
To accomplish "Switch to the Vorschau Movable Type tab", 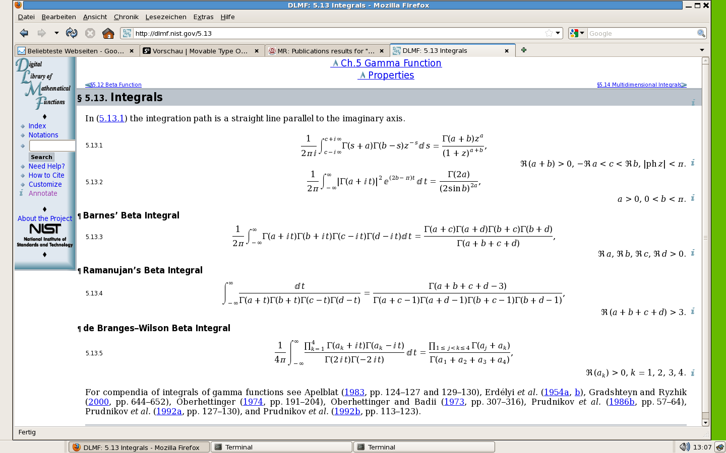I will click(200, 51).
